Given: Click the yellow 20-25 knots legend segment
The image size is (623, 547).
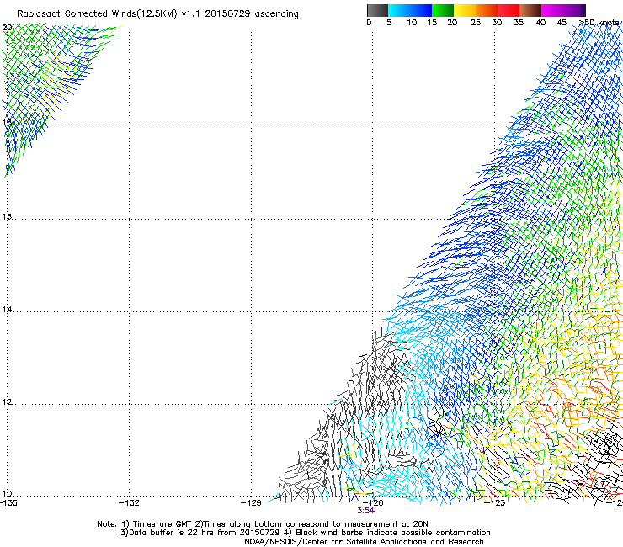Looking at the screenshot, I should (x=465, y=10).
